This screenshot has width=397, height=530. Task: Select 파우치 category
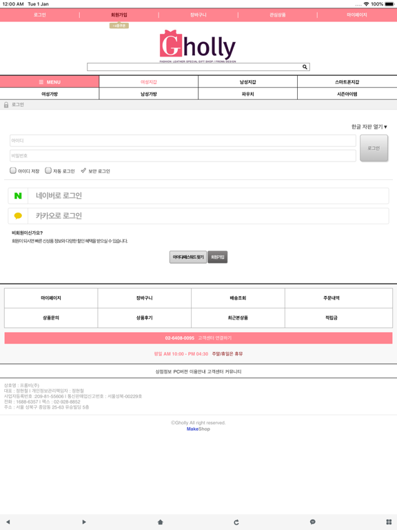point(248,94)
